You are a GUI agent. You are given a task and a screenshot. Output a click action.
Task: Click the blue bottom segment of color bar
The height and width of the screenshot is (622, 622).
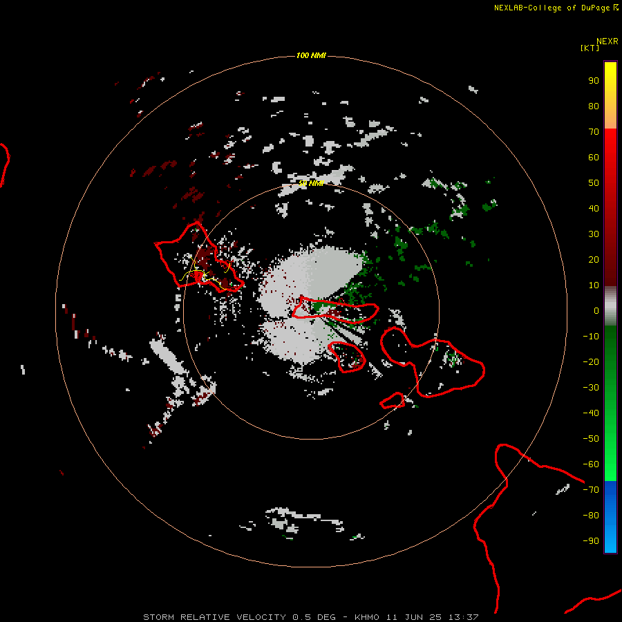(x=610, y=517)
